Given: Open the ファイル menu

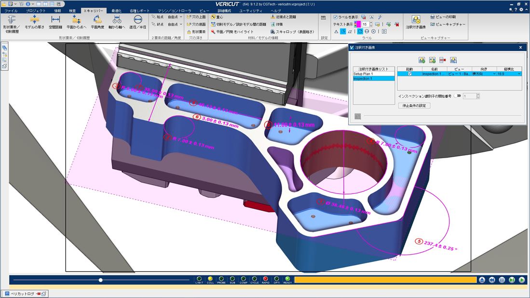Looking at the screenshot, I should 11,11.
